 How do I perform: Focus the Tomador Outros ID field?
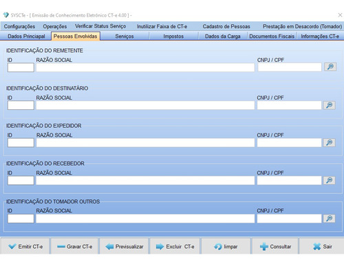(21, 219)
